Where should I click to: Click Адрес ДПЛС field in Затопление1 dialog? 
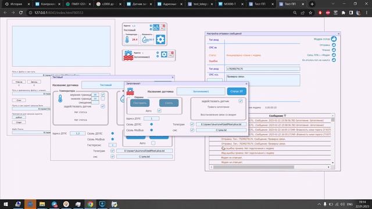(151, 118)
